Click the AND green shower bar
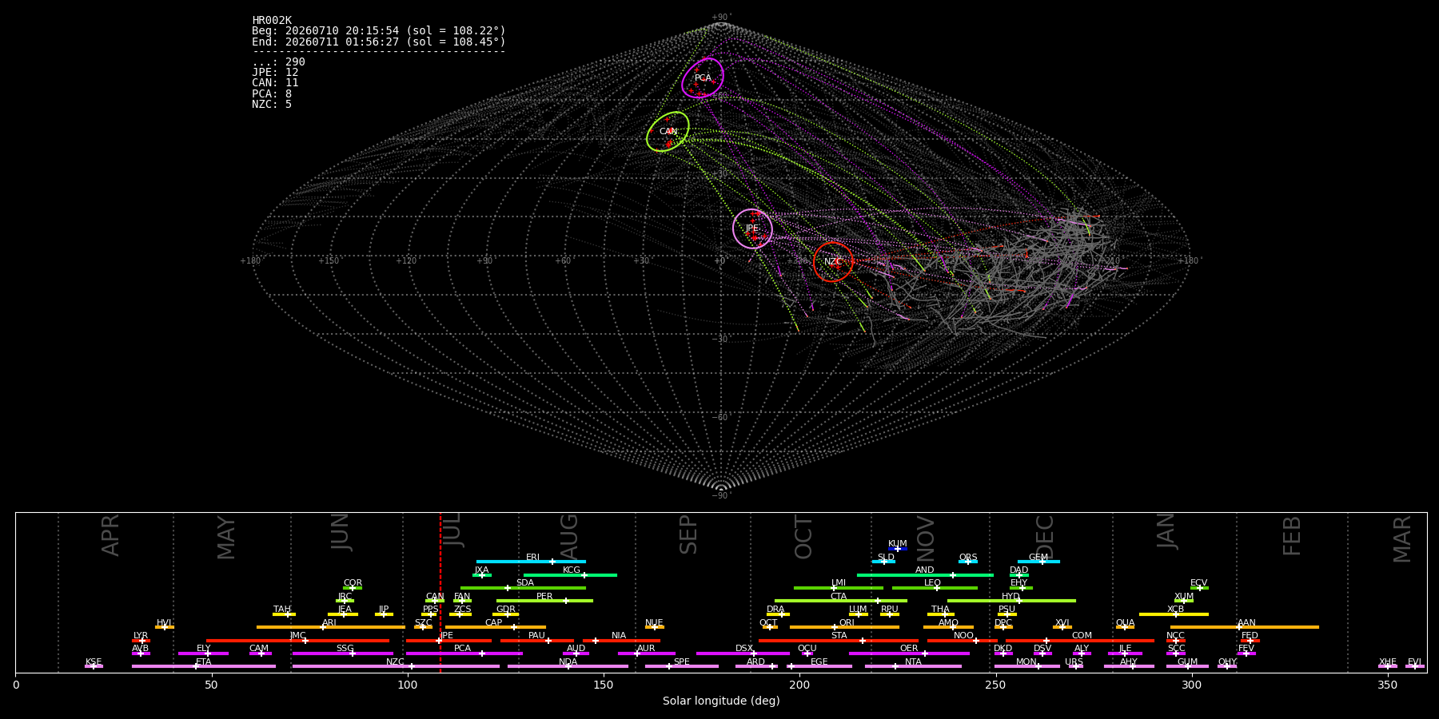Screen dimensions: 1439x719 [x=925, y=575]
